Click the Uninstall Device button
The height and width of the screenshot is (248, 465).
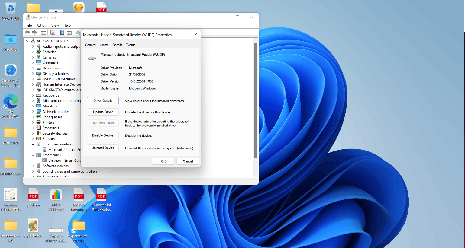point(103,148)
